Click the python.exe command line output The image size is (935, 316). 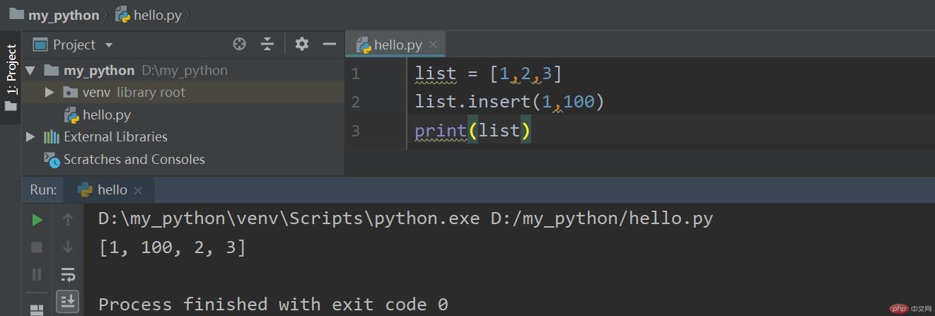pyautogui.click(x=405, y=219)
